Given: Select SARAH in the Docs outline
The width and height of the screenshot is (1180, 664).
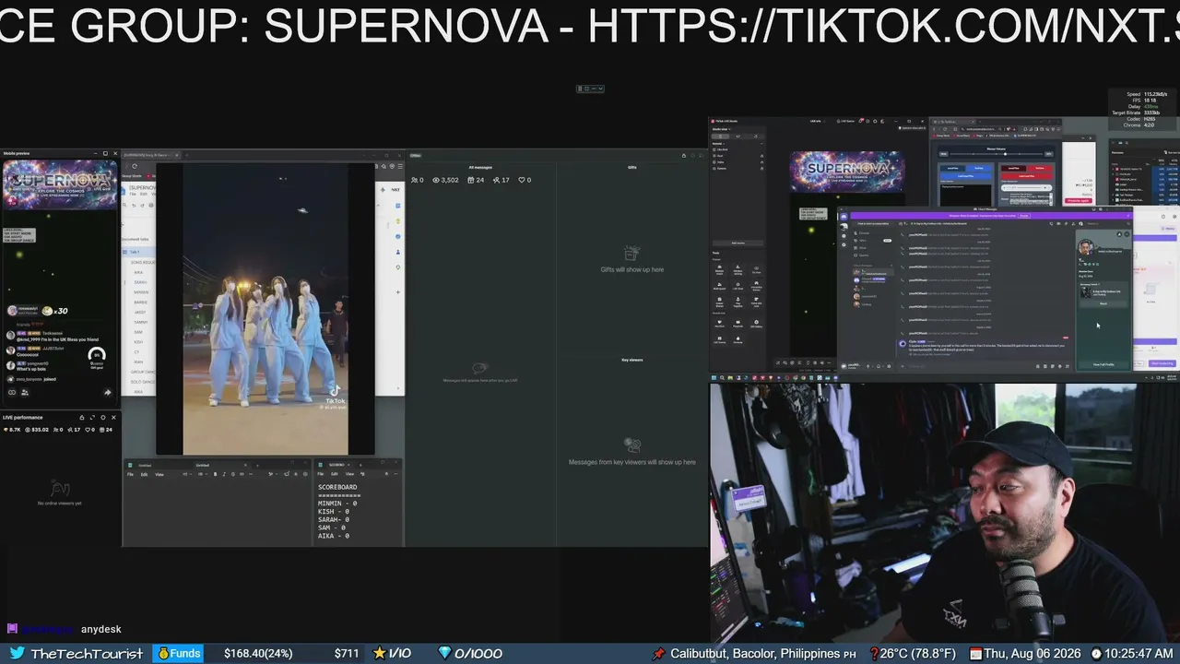Looking at the screenshot, I should click(x=141, y=282).
